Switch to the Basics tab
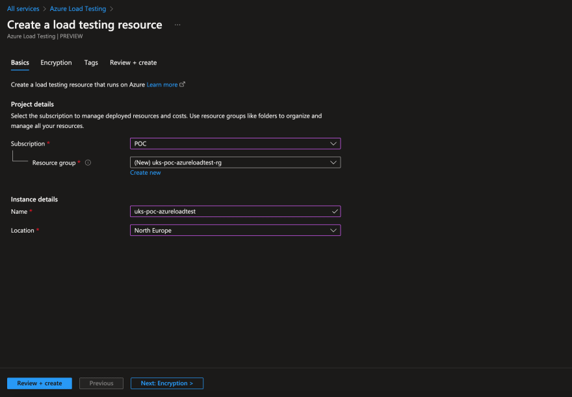The image size is (572, 397). (x=20, y=63)
